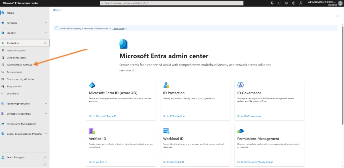This screenshot has width=344, height=168.
Task: Collapse the Protection section chevron
Action: pos(46,43)
